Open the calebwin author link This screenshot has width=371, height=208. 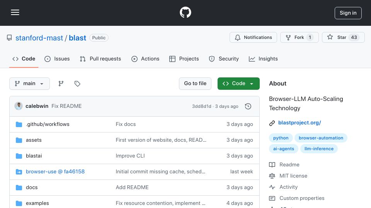tap(37, 106)
